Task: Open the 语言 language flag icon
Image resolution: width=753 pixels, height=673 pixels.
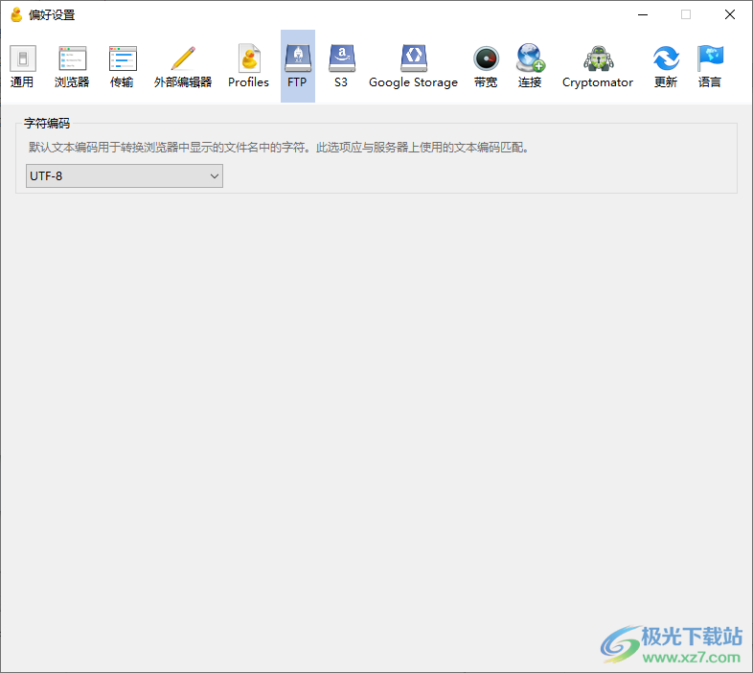Action: click(710, 58)
